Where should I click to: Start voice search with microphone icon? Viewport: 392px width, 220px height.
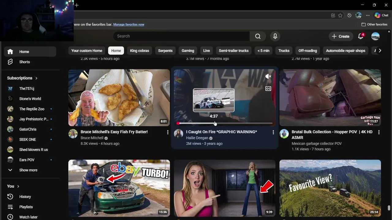[275, 36]
